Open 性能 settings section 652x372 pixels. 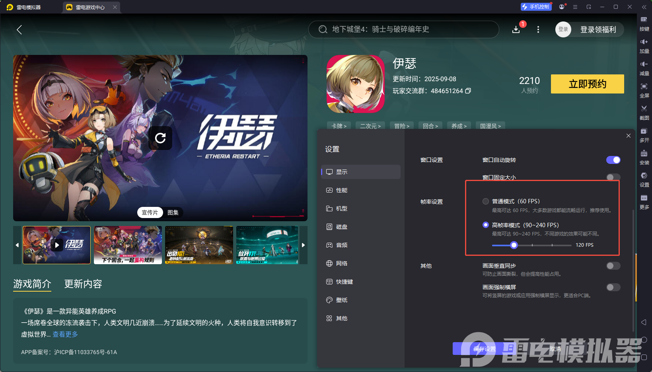pyautogui.click(x=361, y=190)
